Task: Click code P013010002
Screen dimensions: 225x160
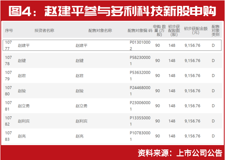Action: (140, 45)
